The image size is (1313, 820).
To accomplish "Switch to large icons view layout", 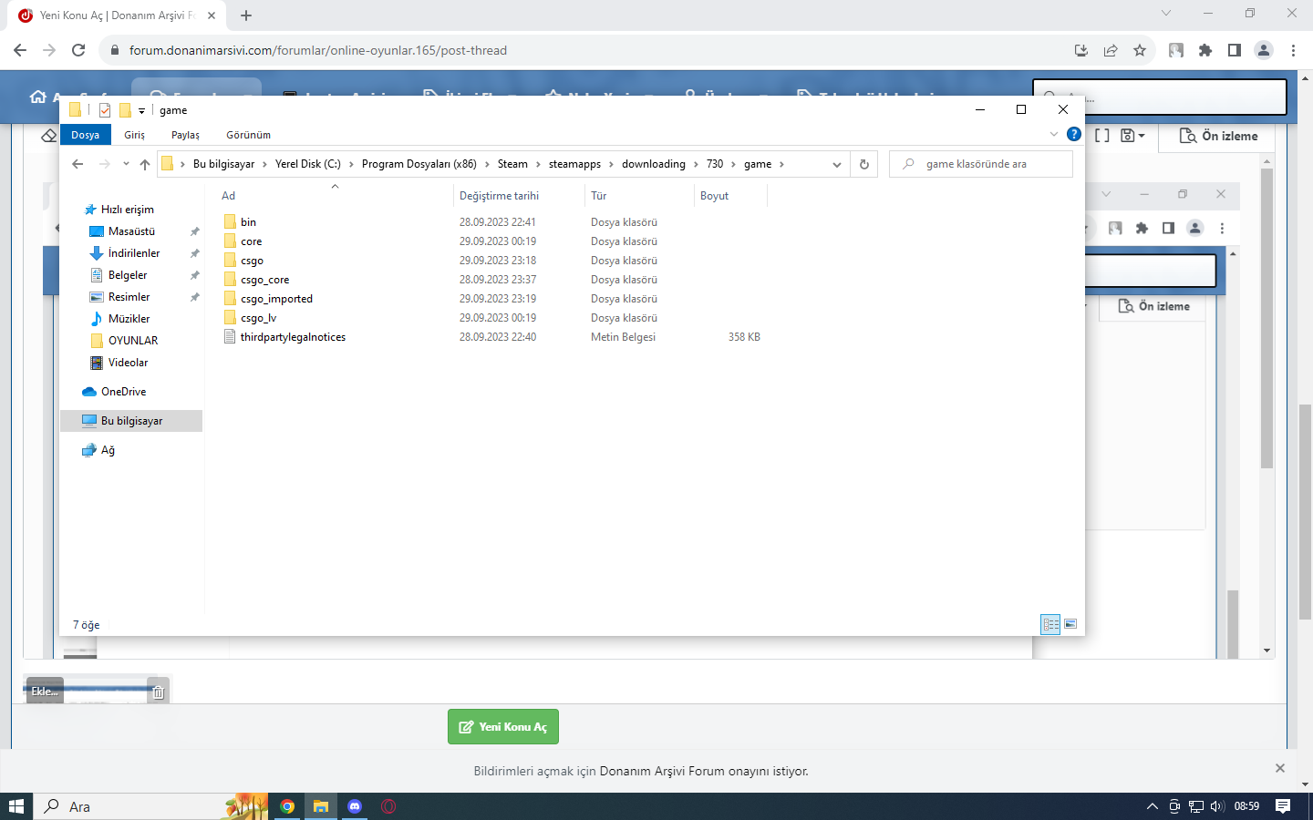I will tap(1070, 624).
